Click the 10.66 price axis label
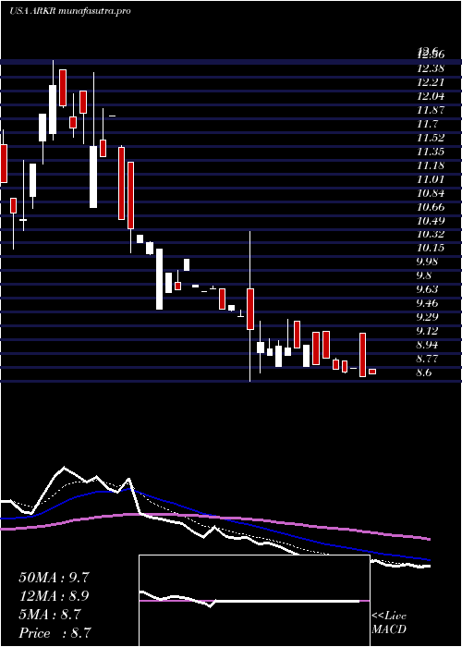462x647 pixels. 430,207
